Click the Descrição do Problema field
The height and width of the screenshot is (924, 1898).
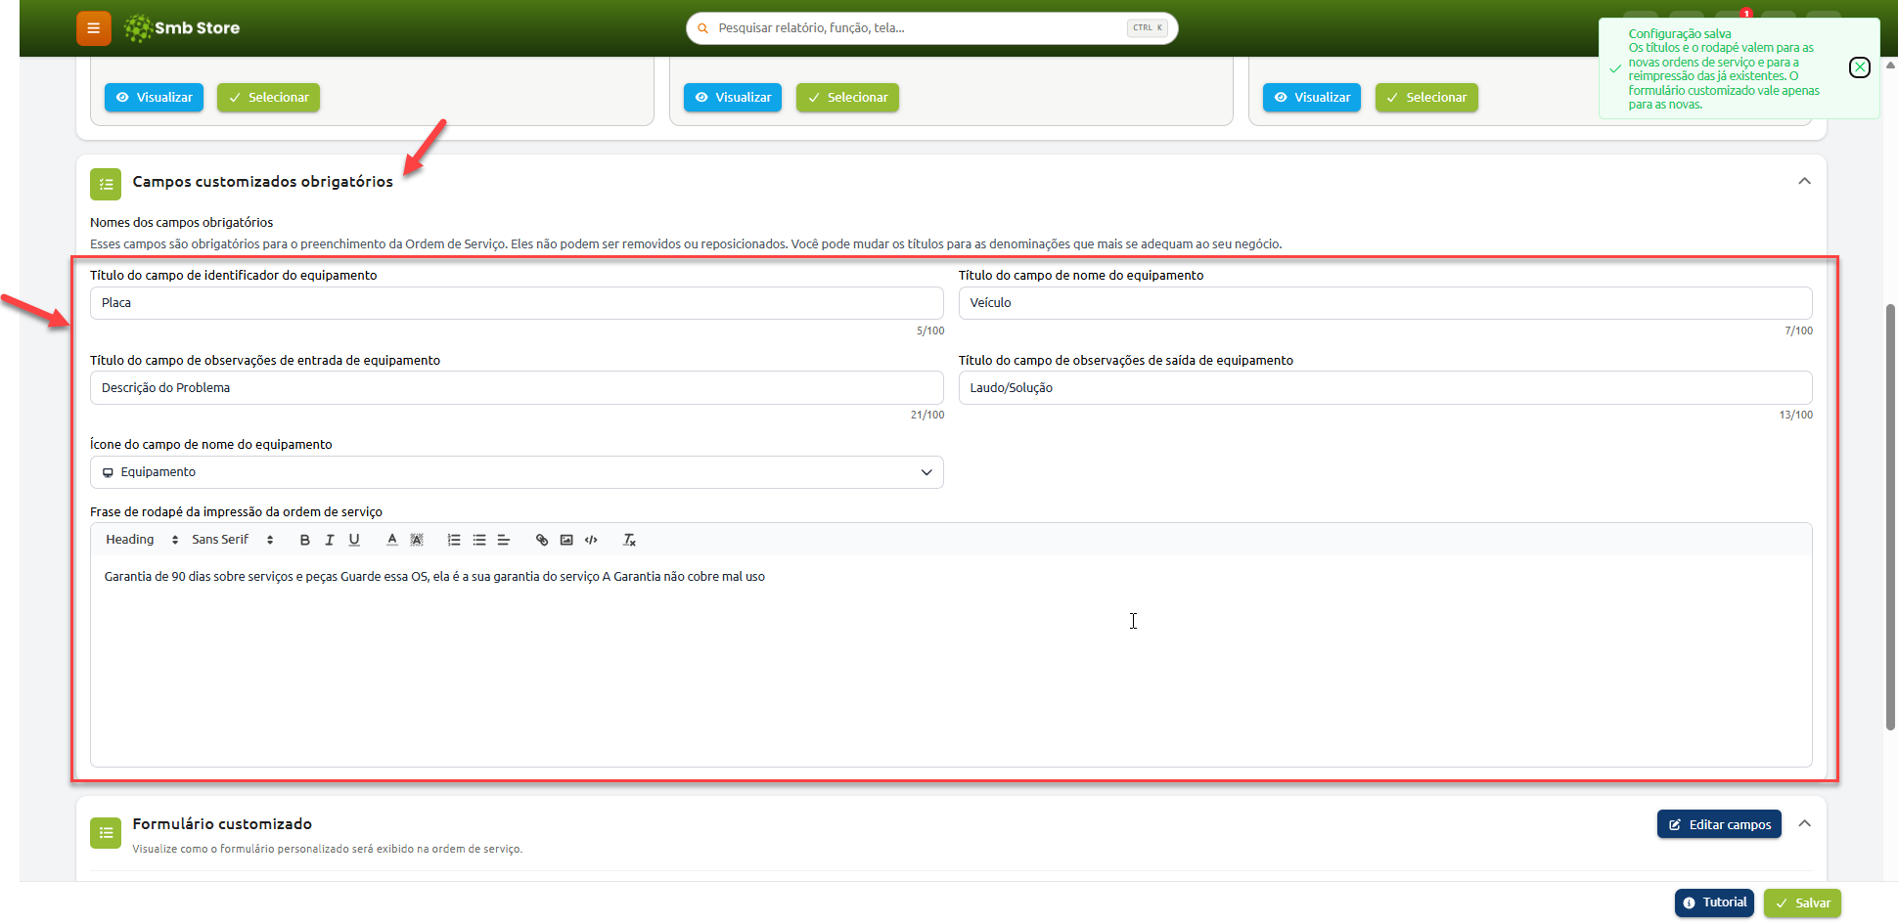517,388
